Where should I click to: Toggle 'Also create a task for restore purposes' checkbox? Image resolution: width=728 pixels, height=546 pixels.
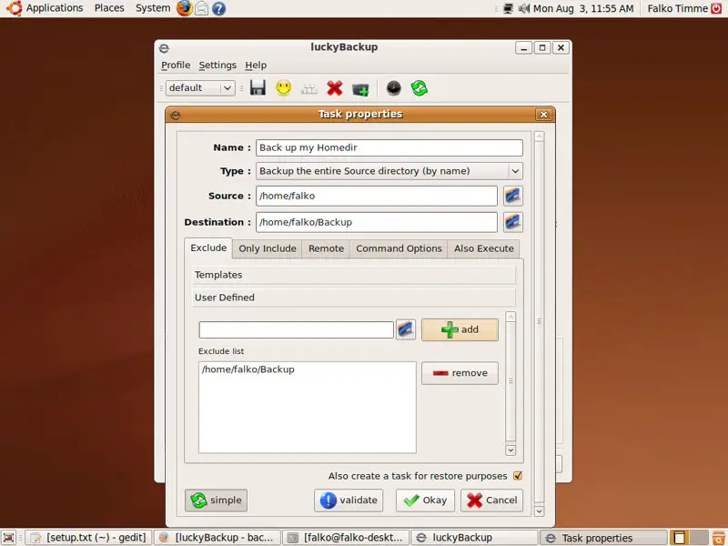pos(518,476)
